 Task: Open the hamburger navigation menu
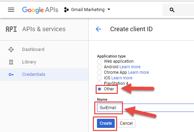tap(11, 10)
